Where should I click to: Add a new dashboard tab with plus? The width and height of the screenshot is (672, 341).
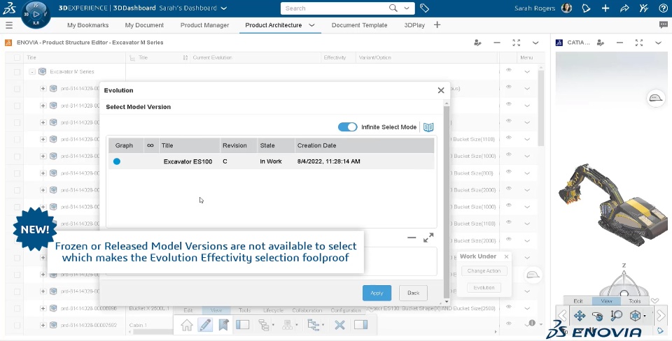tap(437, 25)
